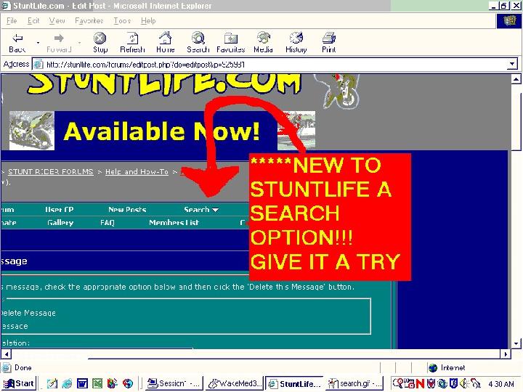Open the Search toolbar icon
Screen dimensions: 523x392
(x=198, y=38)
